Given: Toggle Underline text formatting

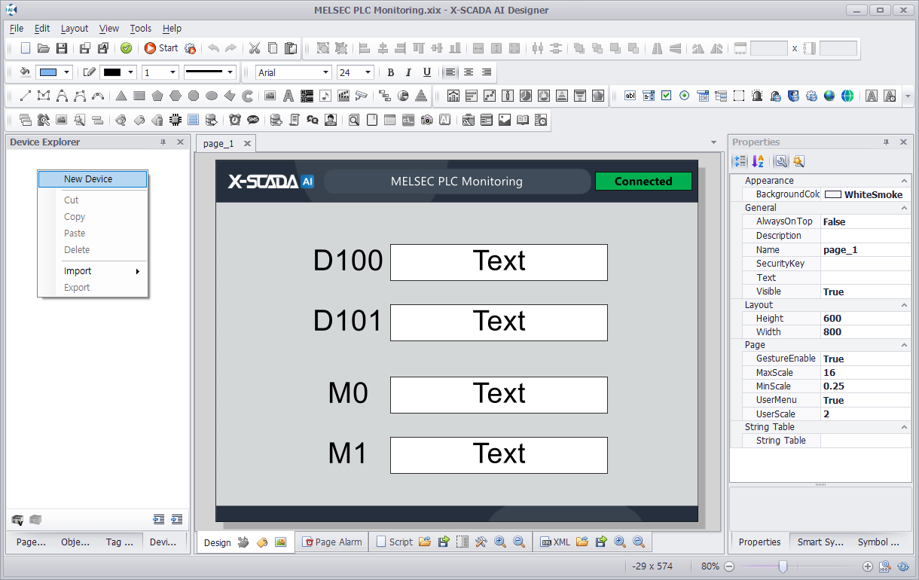Looking at the screenshot, I should click(427, 72).
